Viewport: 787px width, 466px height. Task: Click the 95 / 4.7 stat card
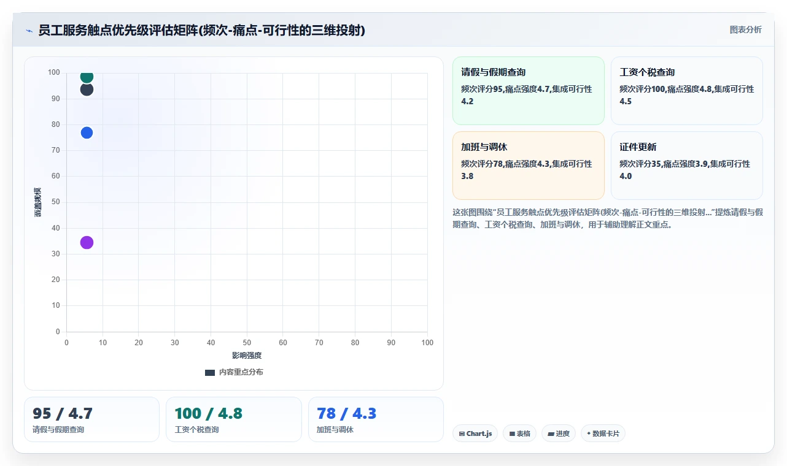coord(91,419)
